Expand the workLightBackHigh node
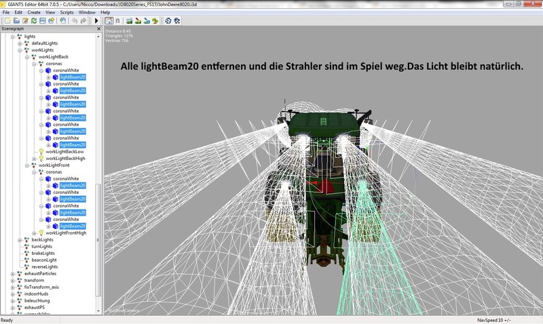The image size is (543, 324). 33,158
